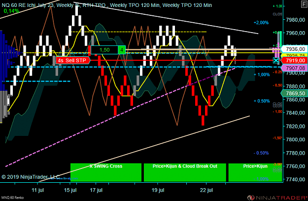Click the 7820,00 price axis label
The height and width of the screenshot is (201, 308).
click(295, 126)
